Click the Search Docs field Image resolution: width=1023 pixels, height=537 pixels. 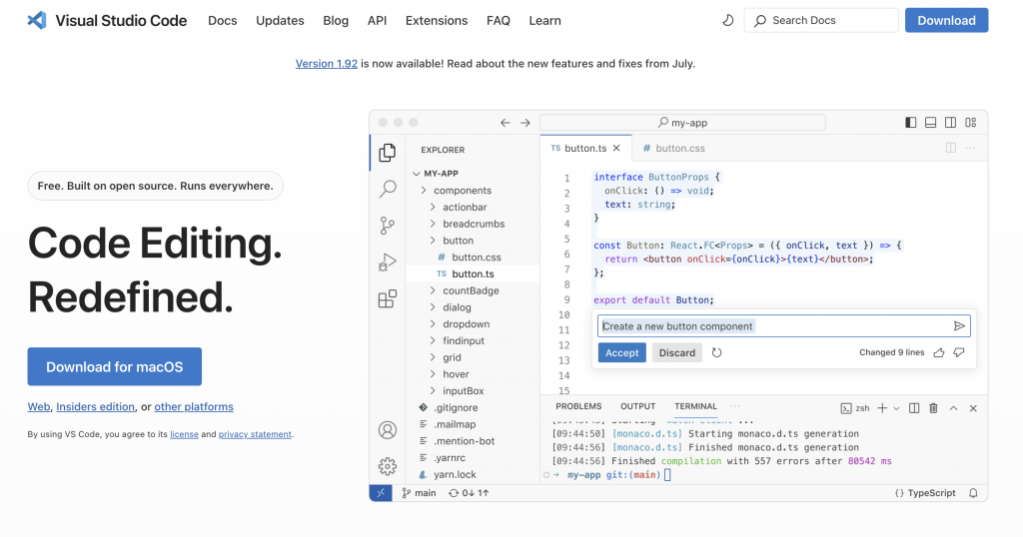click(x=821, y=20)
